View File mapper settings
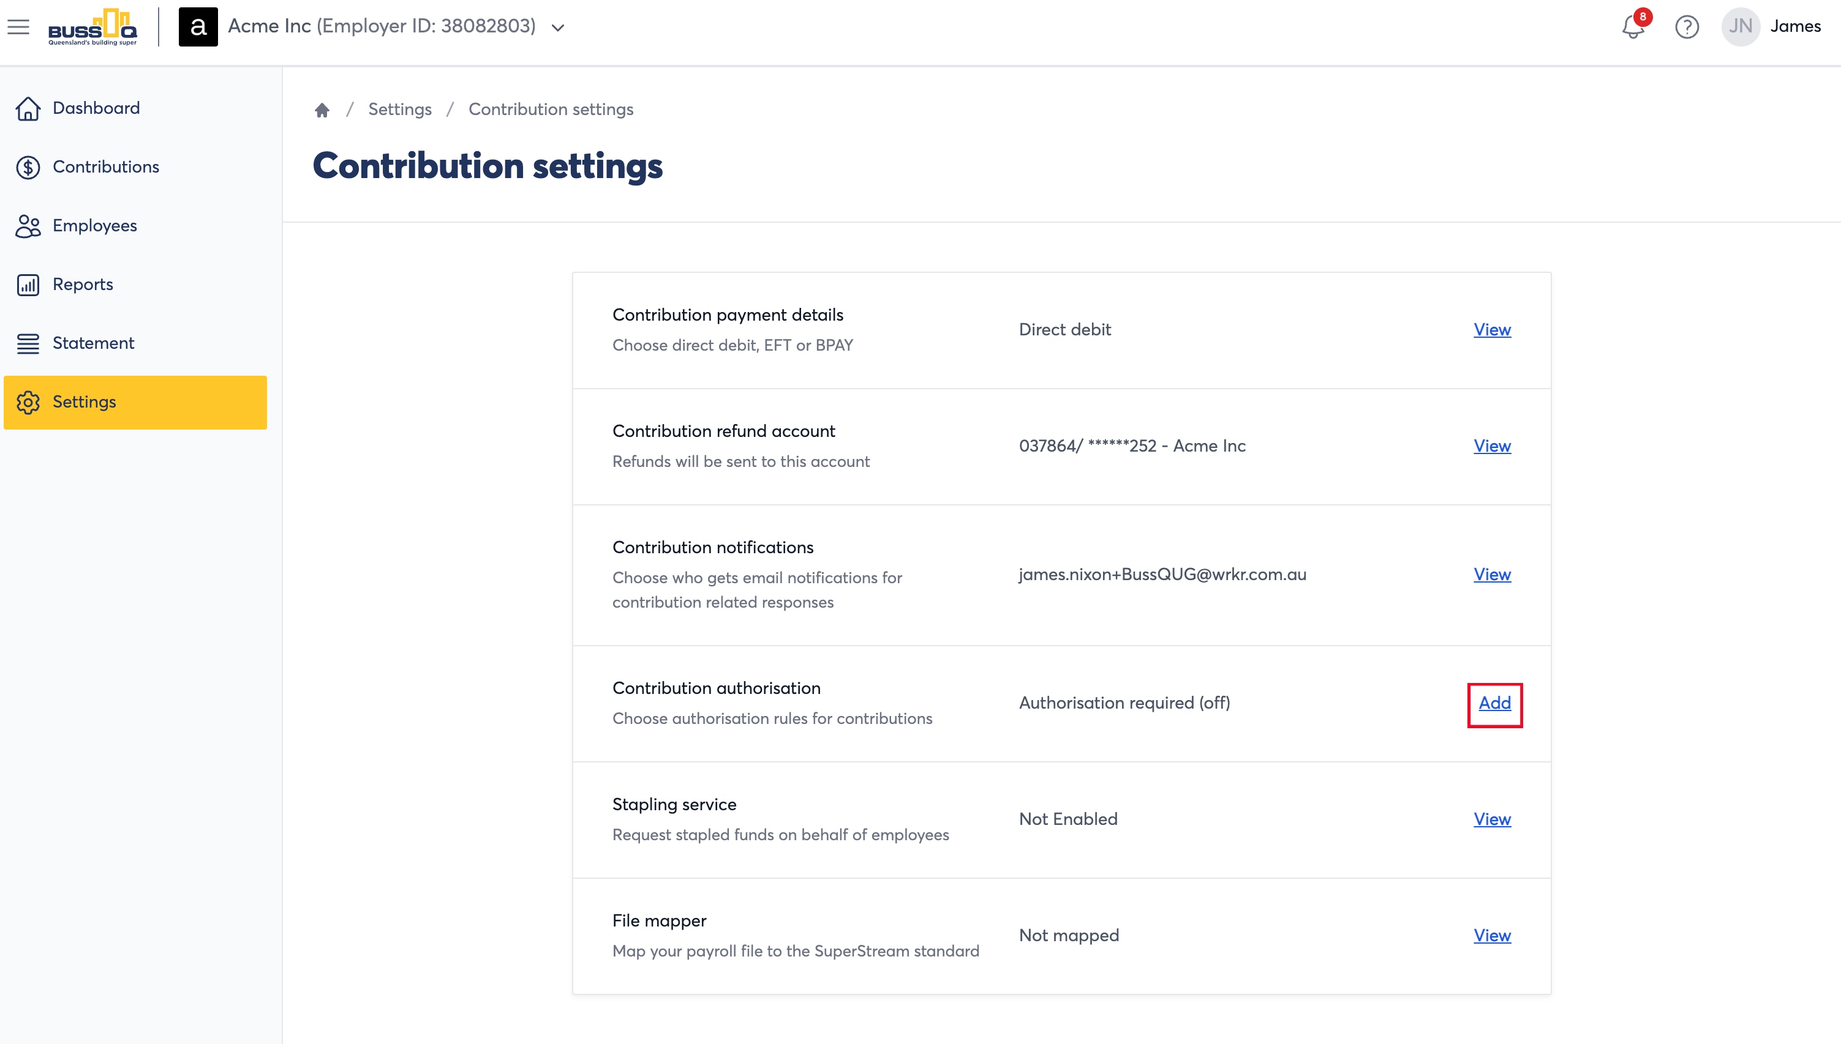The height and width of the screenshot is (1044, 1841). pyautogui.click(x=1493, y=935)
